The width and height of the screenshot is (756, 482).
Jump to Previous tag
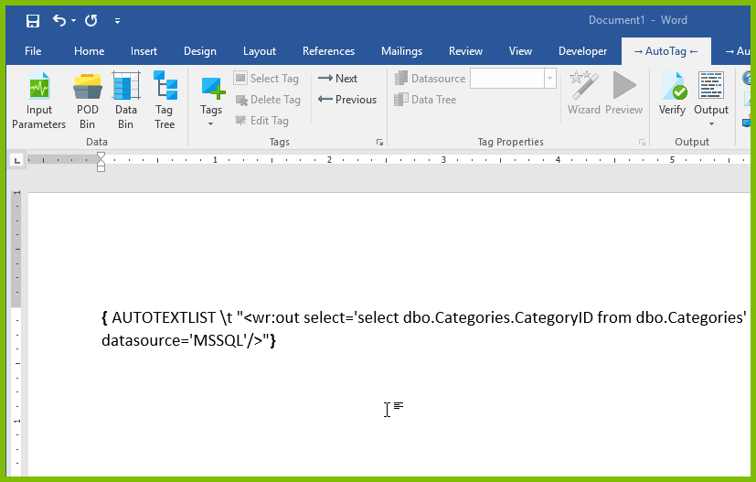point(347,100)
